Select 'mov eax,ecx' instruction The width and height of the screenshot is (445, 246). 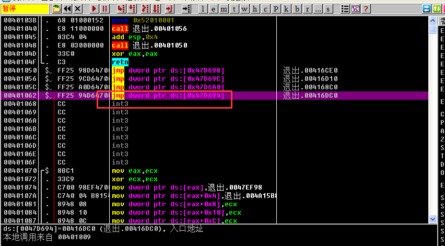[135, 171]
